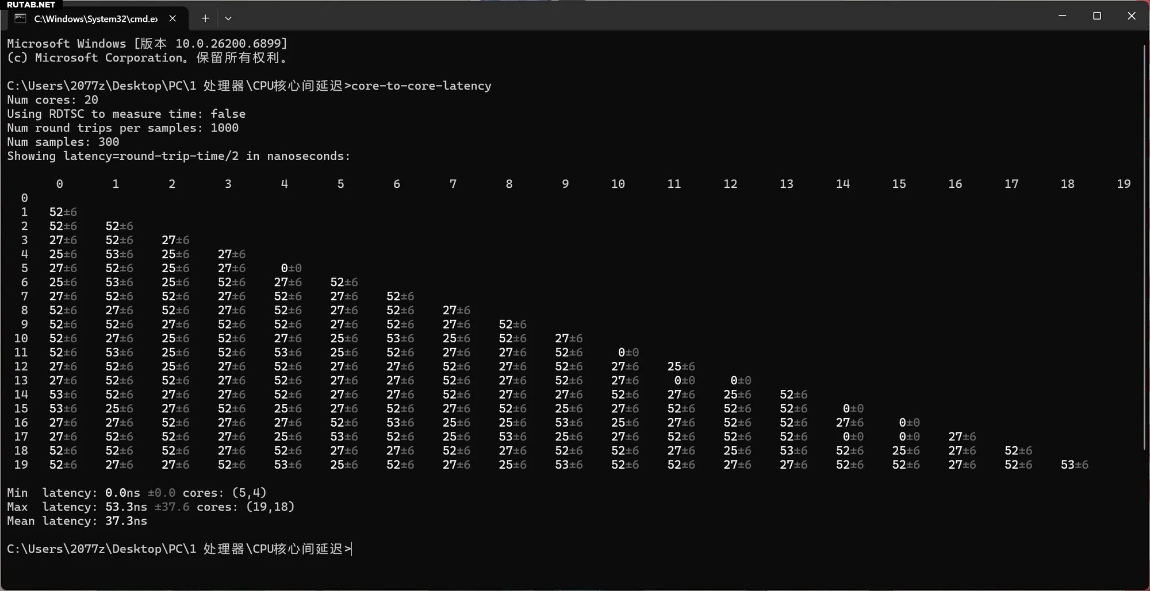
Task: Select the C:\Windows\System32\cmd.exe tab
Action: pos(95,18)
